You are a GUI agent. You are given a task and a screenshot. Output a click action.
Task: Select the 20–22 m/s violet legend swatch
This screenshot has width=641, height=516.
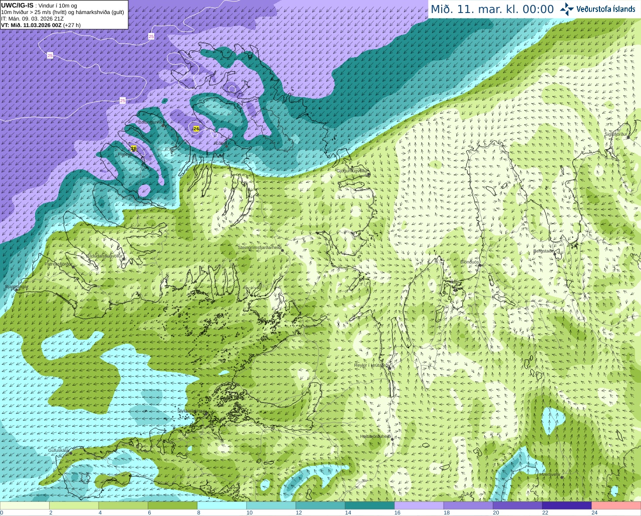coord(518,505)
